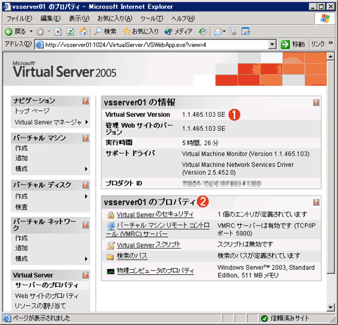Open help icon for バーチャル ネットワーク panel
This screenshot has width=338, height=325.
pyautogui.click(x=85, y=225)
